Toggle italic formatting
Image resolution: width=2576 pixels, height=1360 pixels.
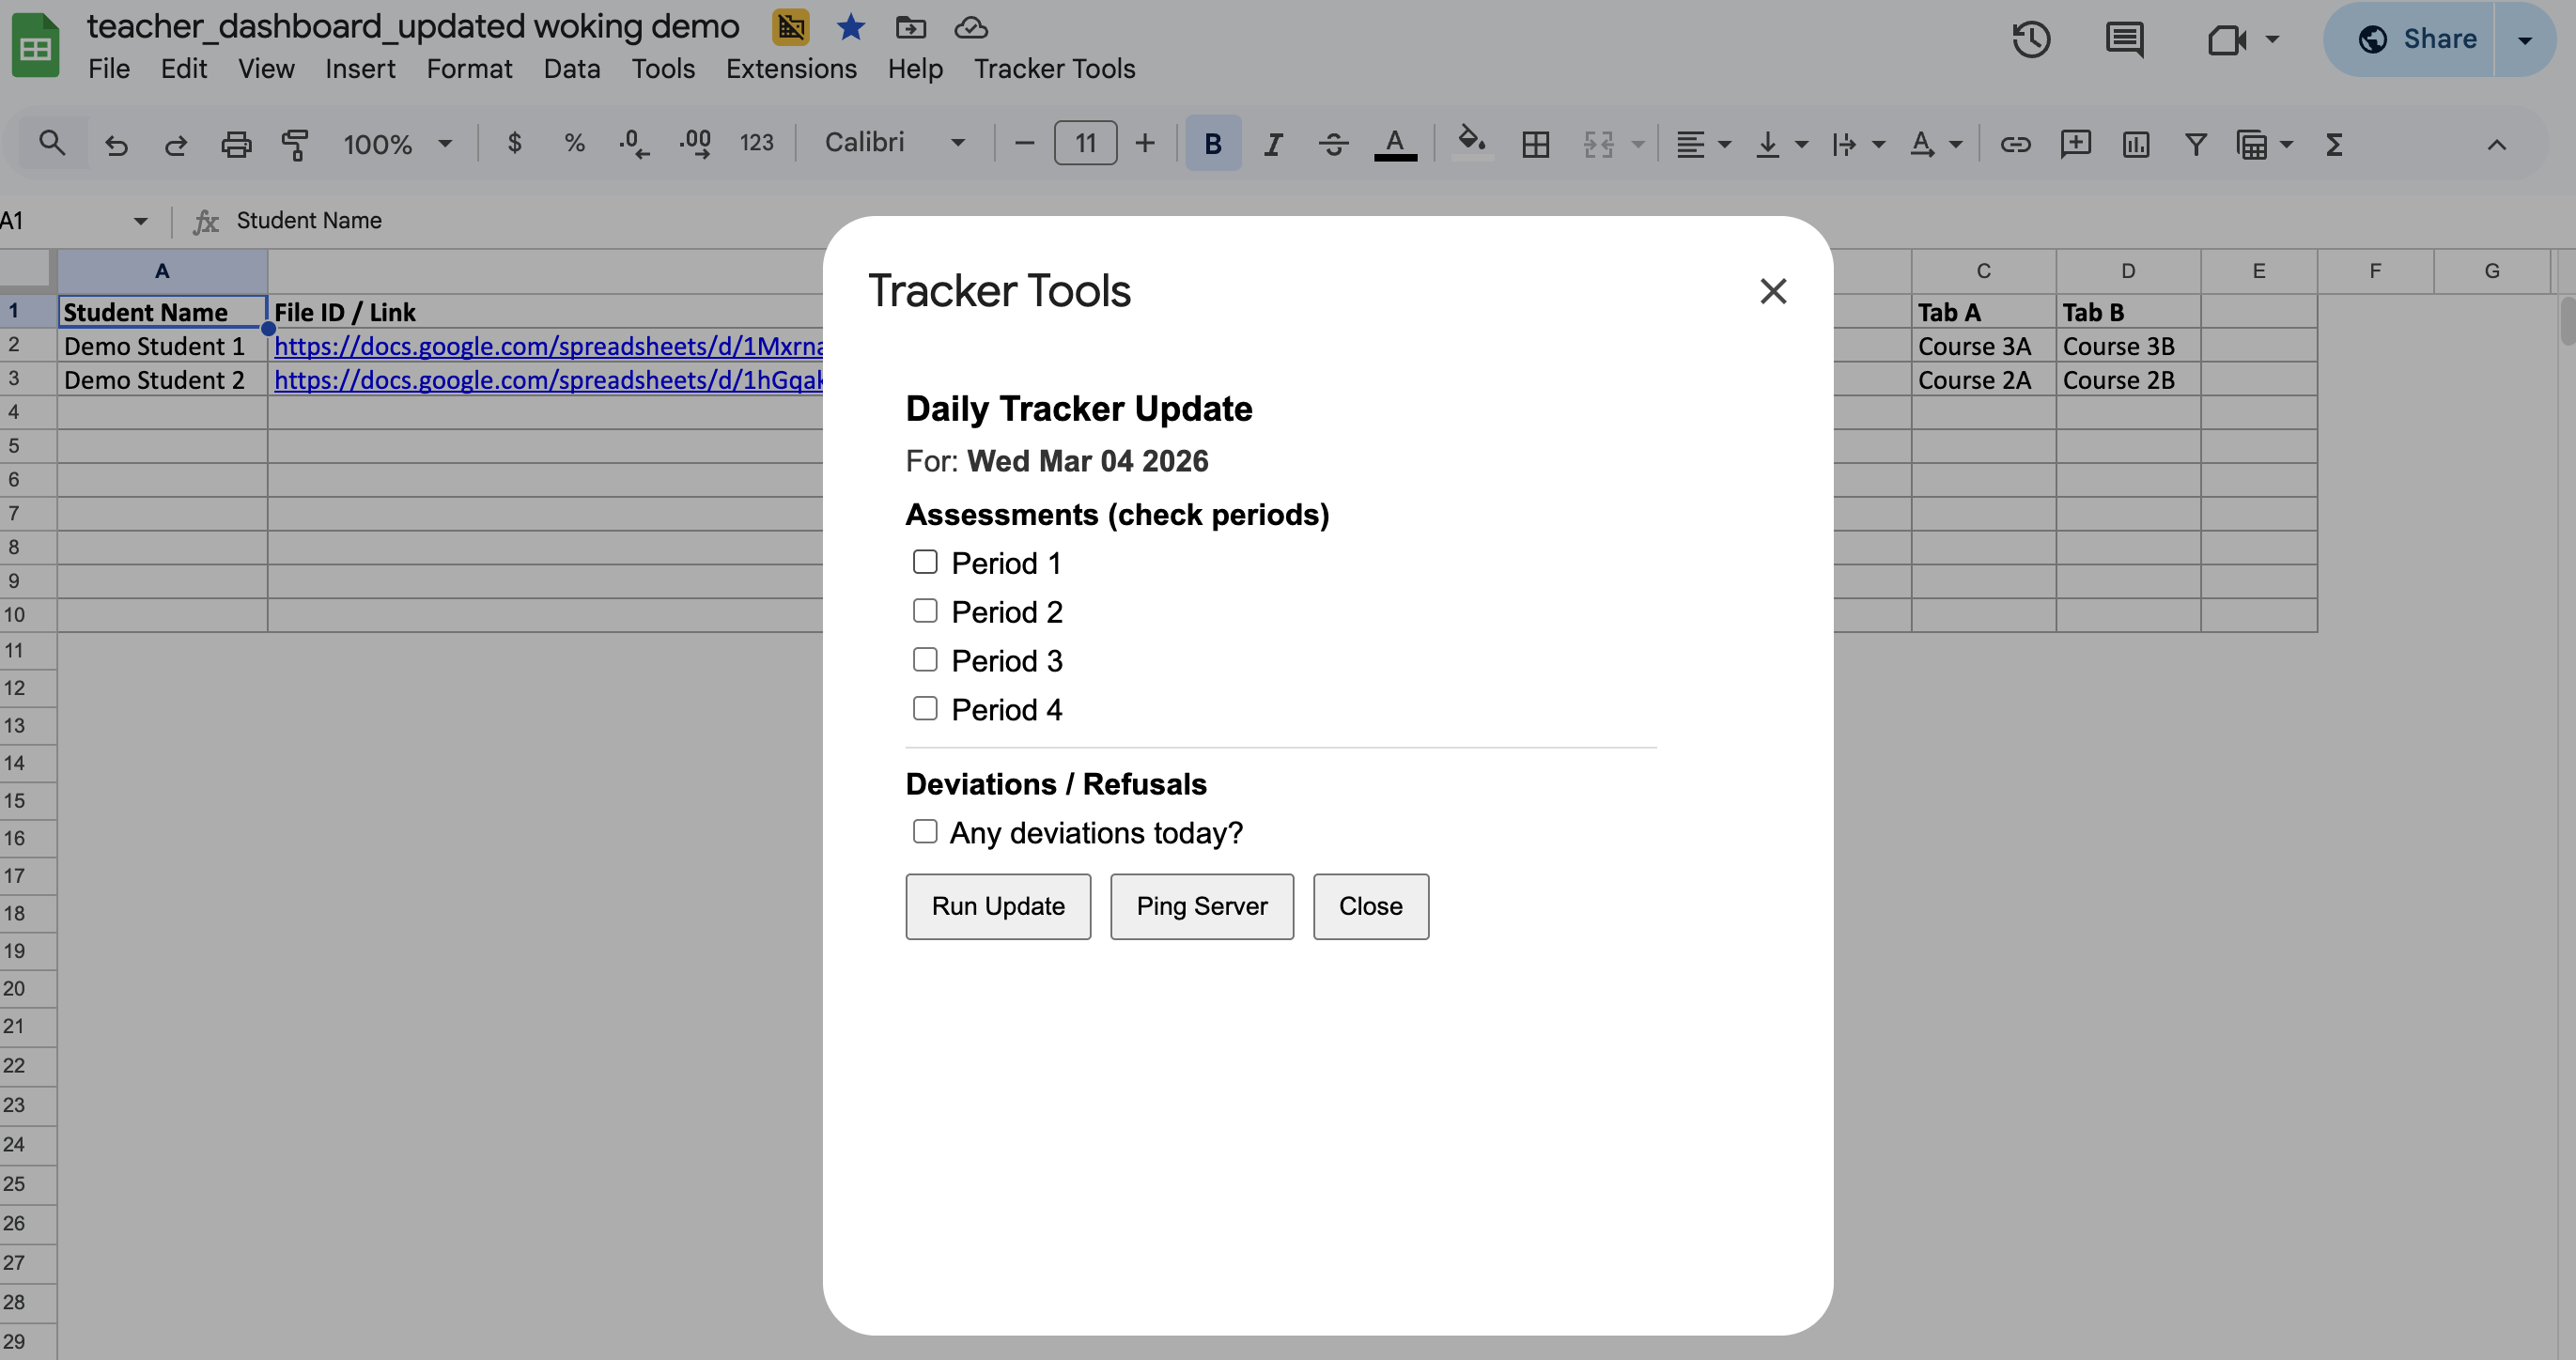(x=1273, y=145)
